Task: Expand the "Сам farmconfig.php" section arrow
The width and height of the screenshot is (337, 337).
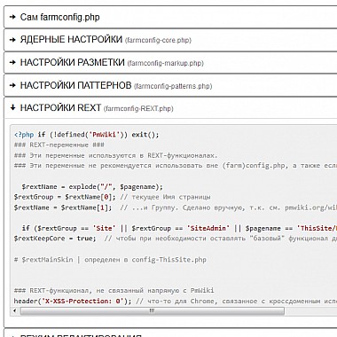Action: pos(12,17)
